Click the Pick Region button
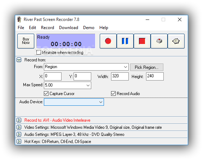 (147, 67)
